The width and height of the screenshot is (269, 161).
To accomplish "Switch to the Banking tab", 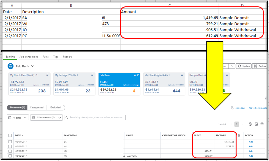I will [x=10, y=57].
